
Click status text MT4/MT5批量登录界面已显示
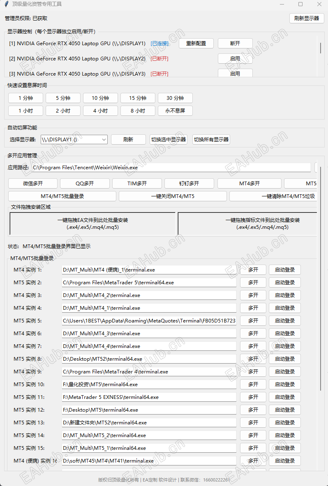coord(56,246)
